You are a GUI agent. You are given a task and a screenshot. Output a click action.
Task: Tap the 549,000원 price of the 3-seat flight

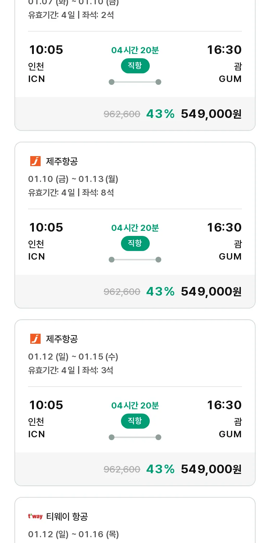tap(211, 469)
